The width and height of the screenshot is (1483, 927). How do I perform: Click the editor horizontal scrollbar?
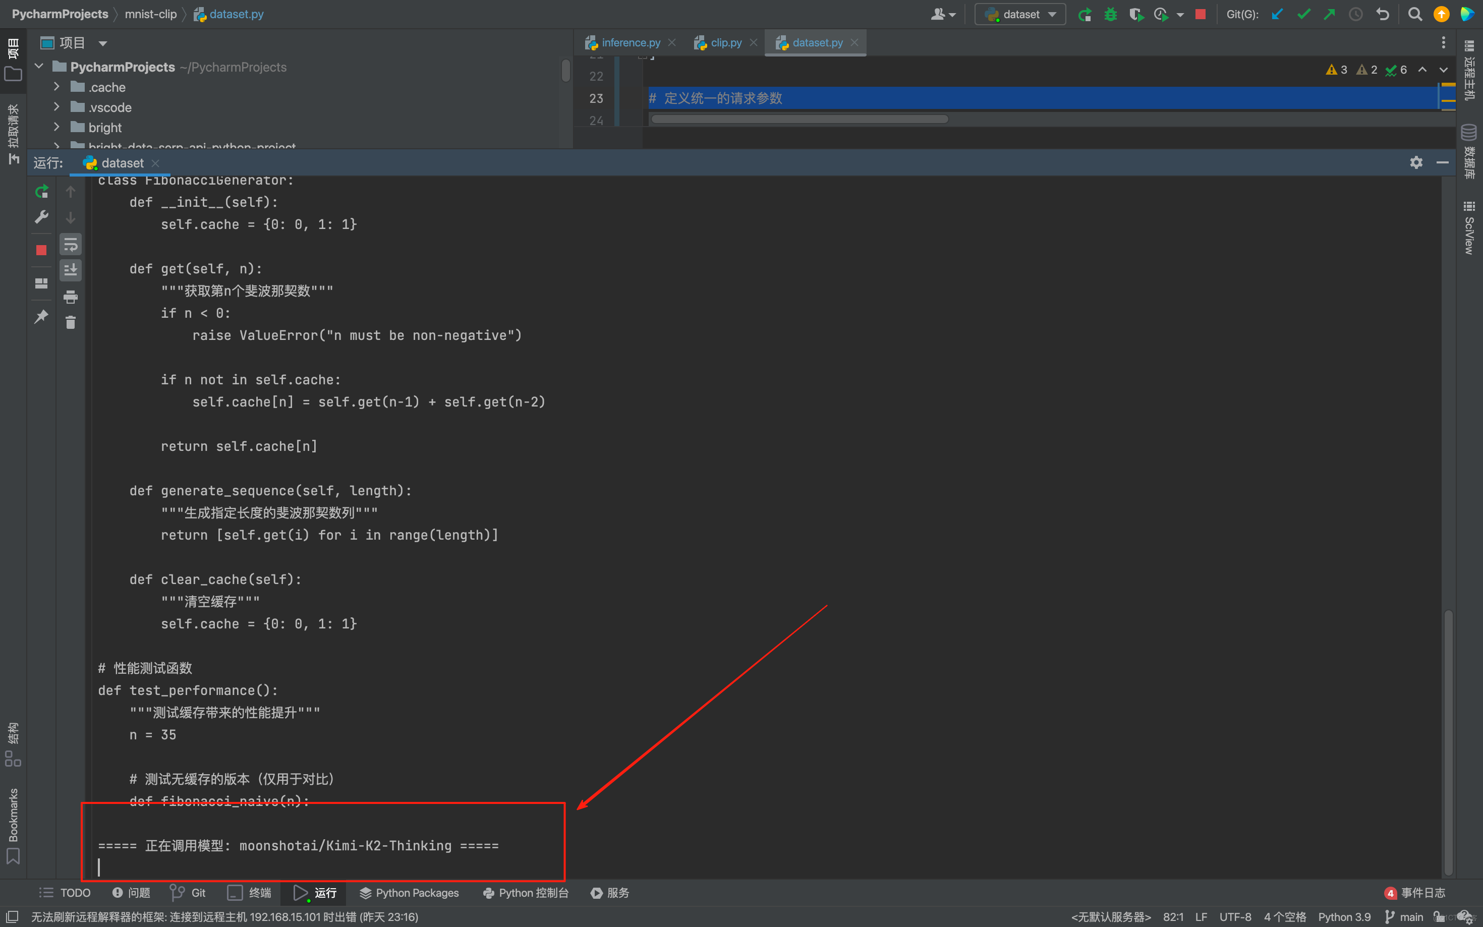tap(800, 119)
